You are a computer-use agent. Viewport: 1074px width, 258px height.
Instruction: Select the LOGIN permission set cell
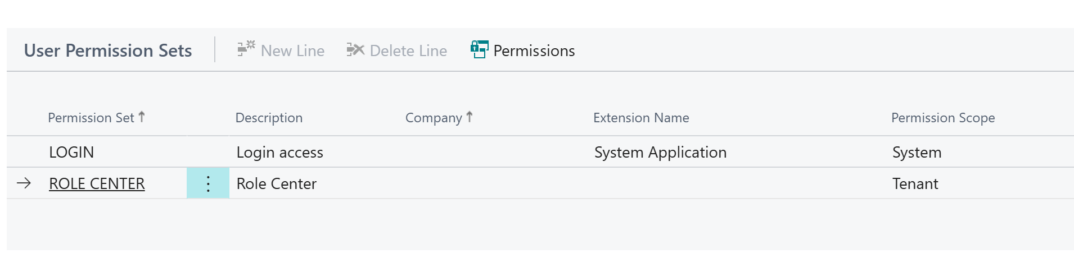pyautogui.click(x=71, y=152)
